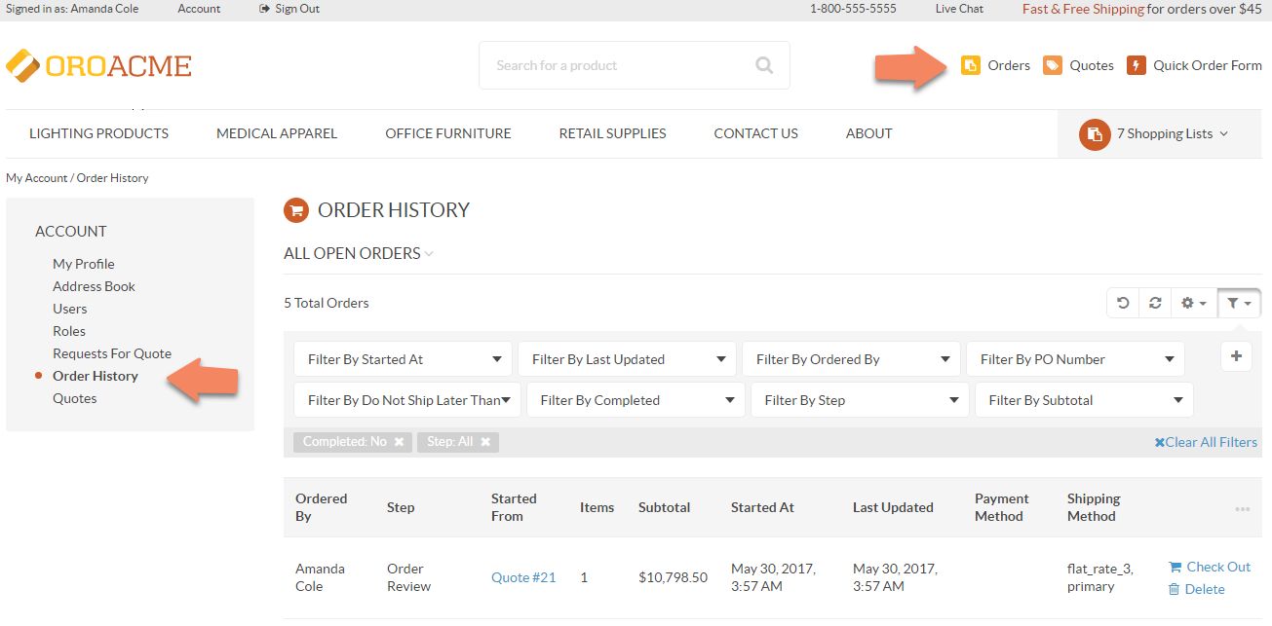Open Filter By Step dropdown
1272x626 pixels.
[860, 400]
